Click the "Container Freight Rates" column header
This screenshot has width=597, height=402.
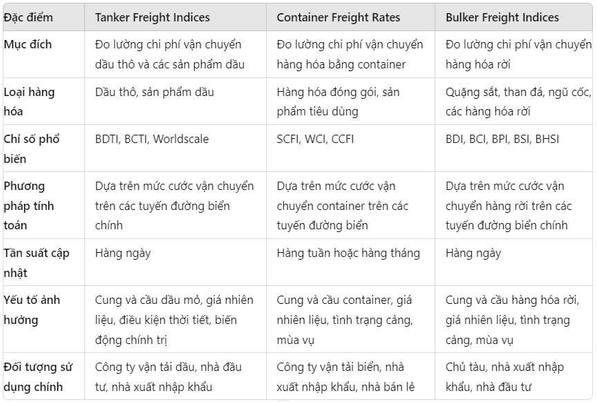[339, 17]
